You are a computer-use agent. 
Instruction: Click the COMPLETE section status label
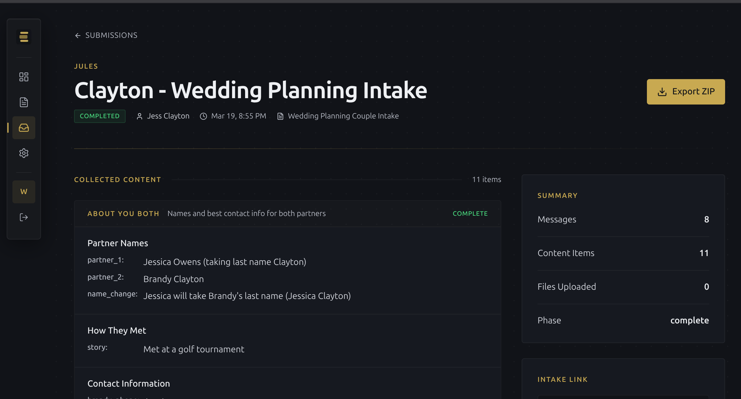tap(470, 213)
